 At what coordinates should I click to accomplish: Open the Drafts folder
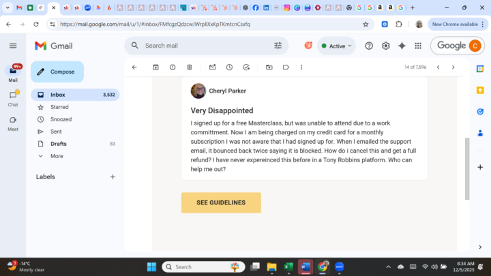75,144
